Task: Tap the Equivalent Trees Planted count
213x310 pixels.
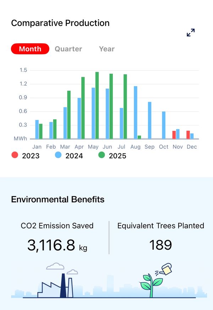Action: point(160,245)
